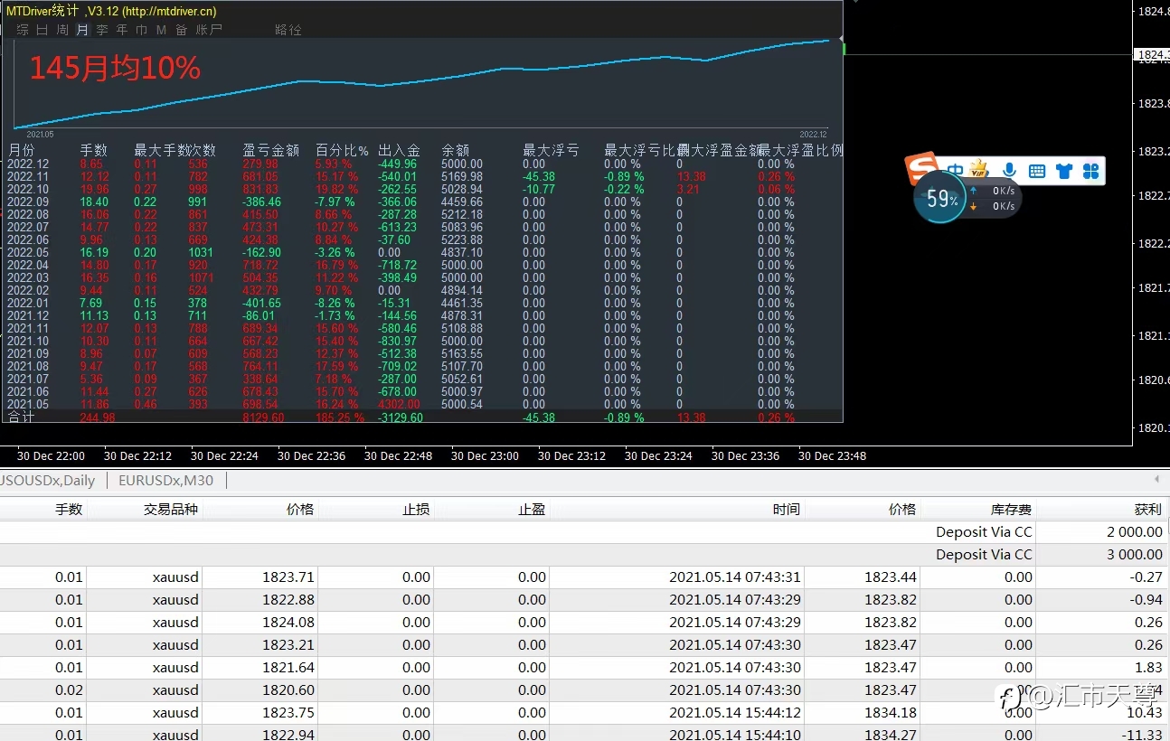Click the 30 Dec 22:00 time axis label
This screenshot has width=1170, height=741.
coord(51,456)
